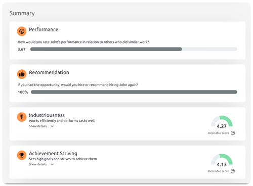Click Desirable score label under Industriousness
Image resolution: width=253 pixels, height=186 pixels.
coord(219,133)
